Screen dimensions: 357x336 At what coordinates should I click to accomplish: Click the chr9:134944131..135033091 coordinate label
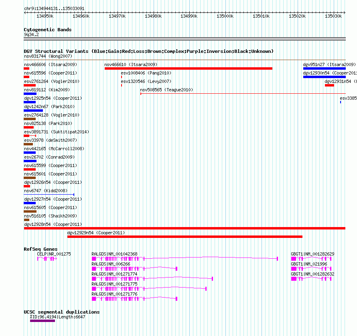click(54, 9)
